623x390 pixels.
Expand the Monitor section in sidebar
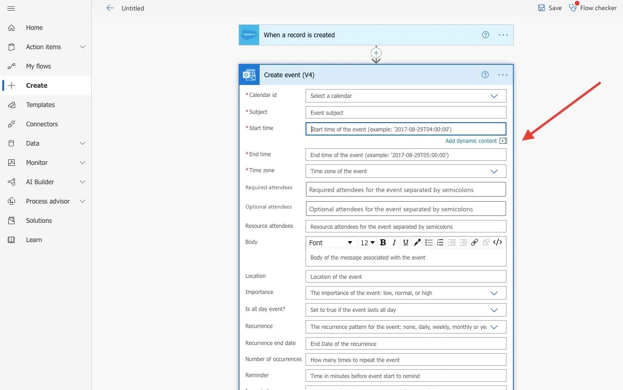tap(83, 163)
